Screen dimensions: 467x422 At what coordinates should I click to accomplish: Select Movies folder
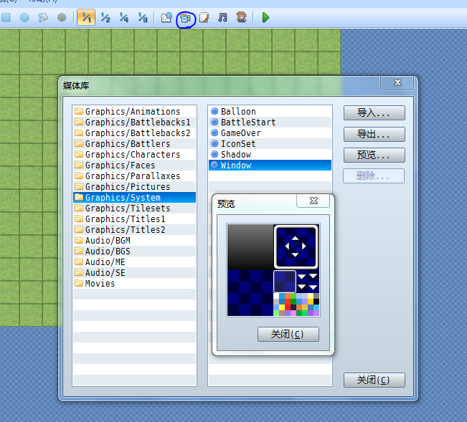point(134,283)
